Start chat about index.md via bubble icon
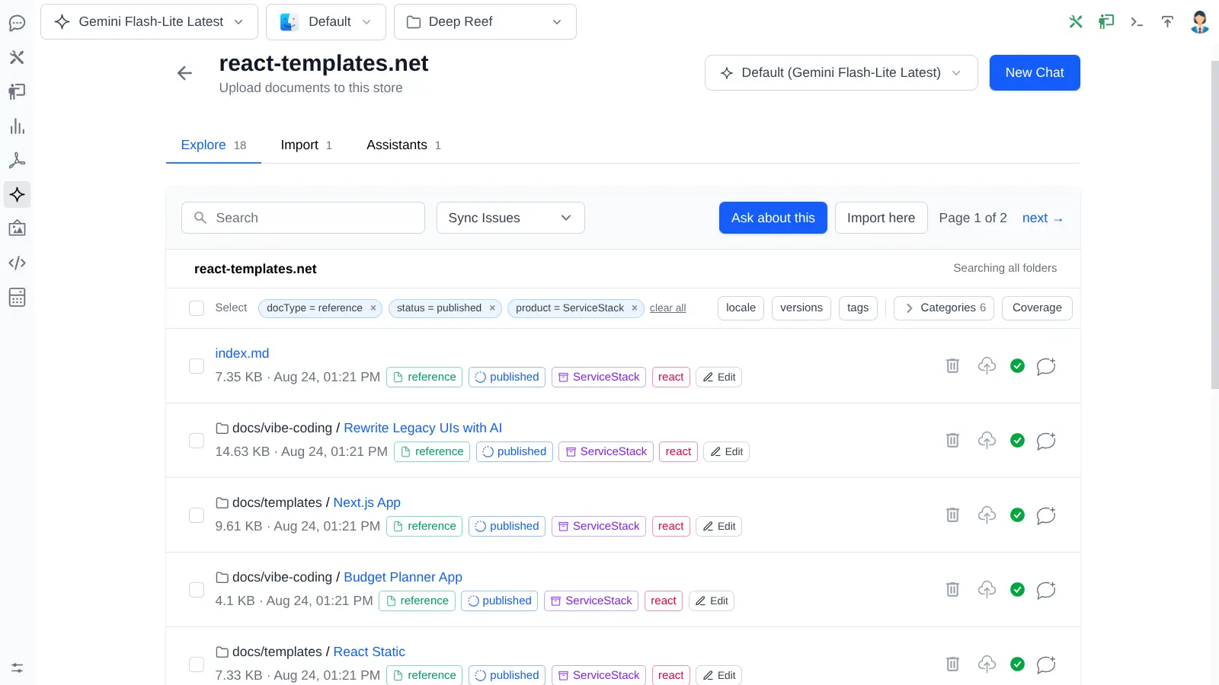 coord(1046,365)
